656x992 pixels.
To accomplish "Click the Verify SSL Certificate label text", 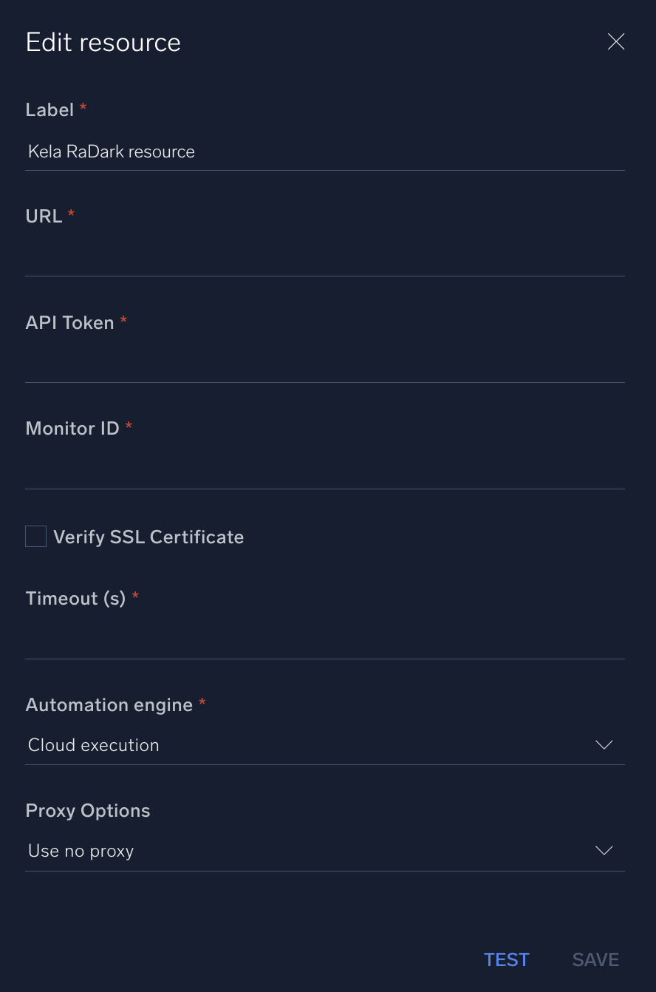I will point(148,537).
